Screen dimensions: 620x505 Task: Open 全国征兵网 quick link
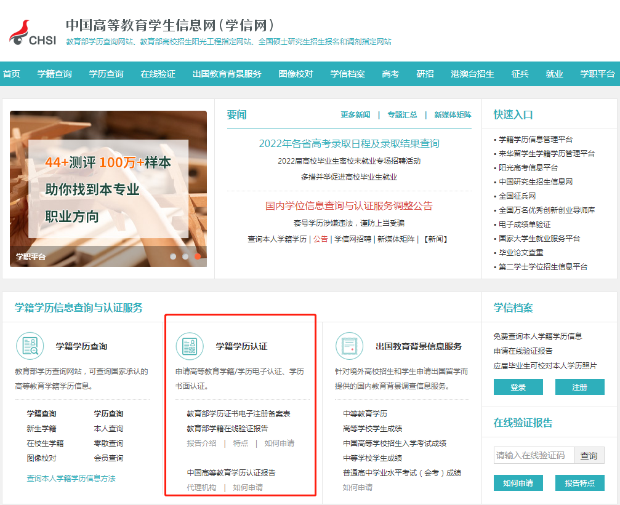coord(517,196)
